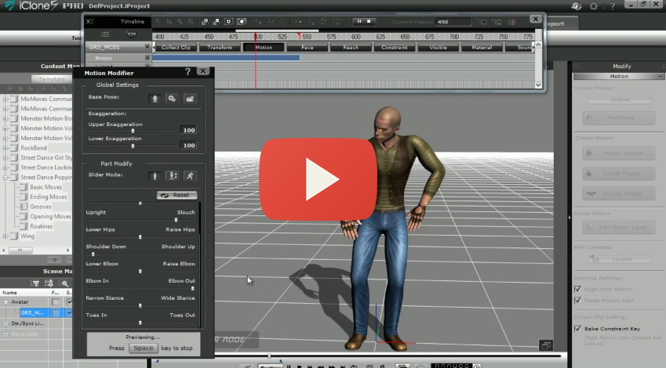Toggle Align Actor Motion checkbox

pyautogui.click(x=578, y=289)
